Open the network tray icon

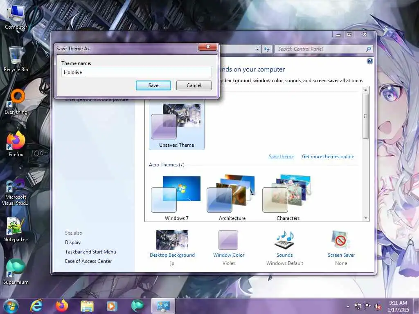(358, 306)
